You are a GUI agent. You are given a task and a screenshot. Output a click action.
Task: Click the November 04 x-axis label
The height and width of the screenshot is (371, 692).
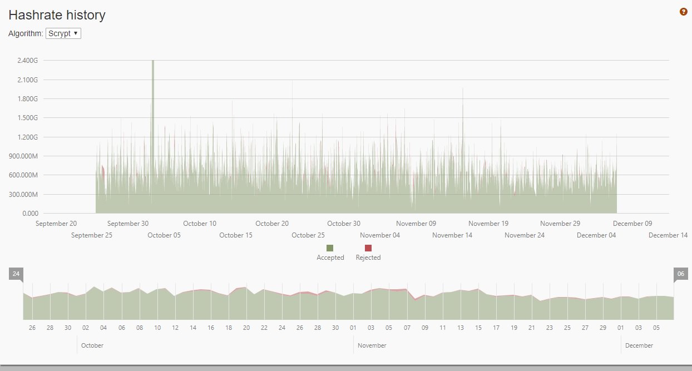coord(380,235)
